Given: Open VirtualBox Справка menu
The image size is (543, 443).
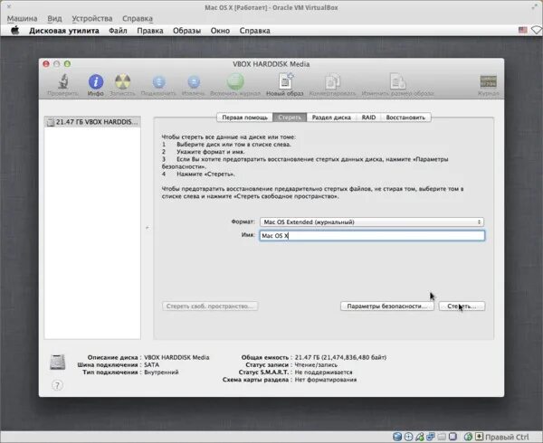Looking at the screenshot, I should click(x=138, y=18).
